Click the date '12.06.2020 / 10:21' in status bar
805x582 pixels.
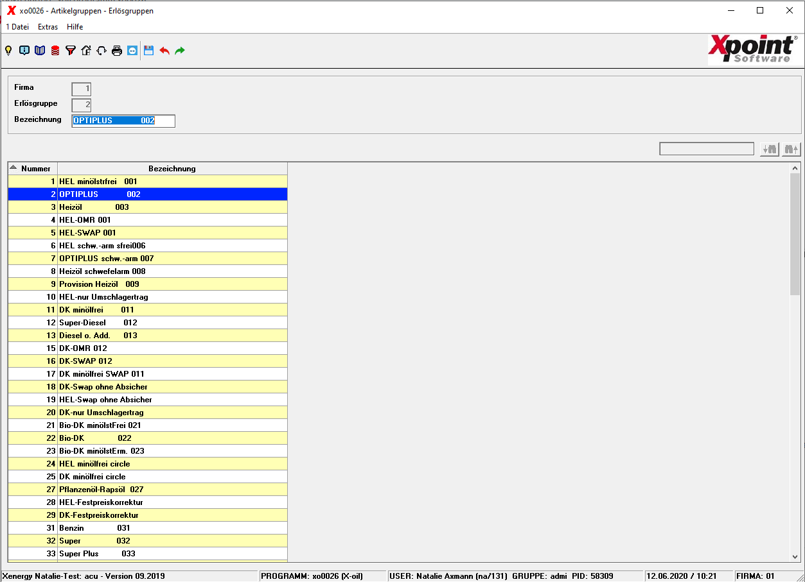[x=682, y=576]
